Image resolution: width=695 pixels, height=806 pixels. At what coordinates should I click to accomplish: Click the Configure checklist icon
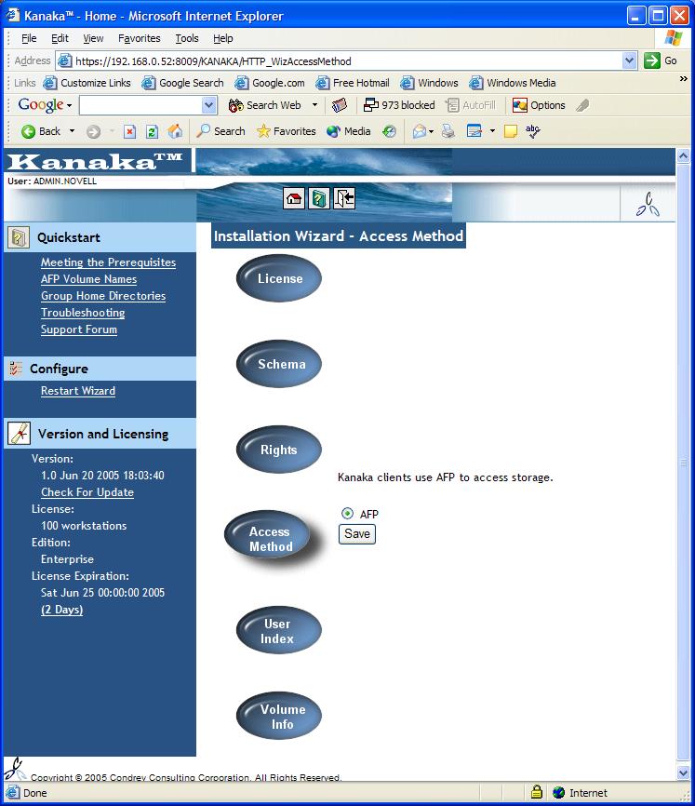pos(16,368)
